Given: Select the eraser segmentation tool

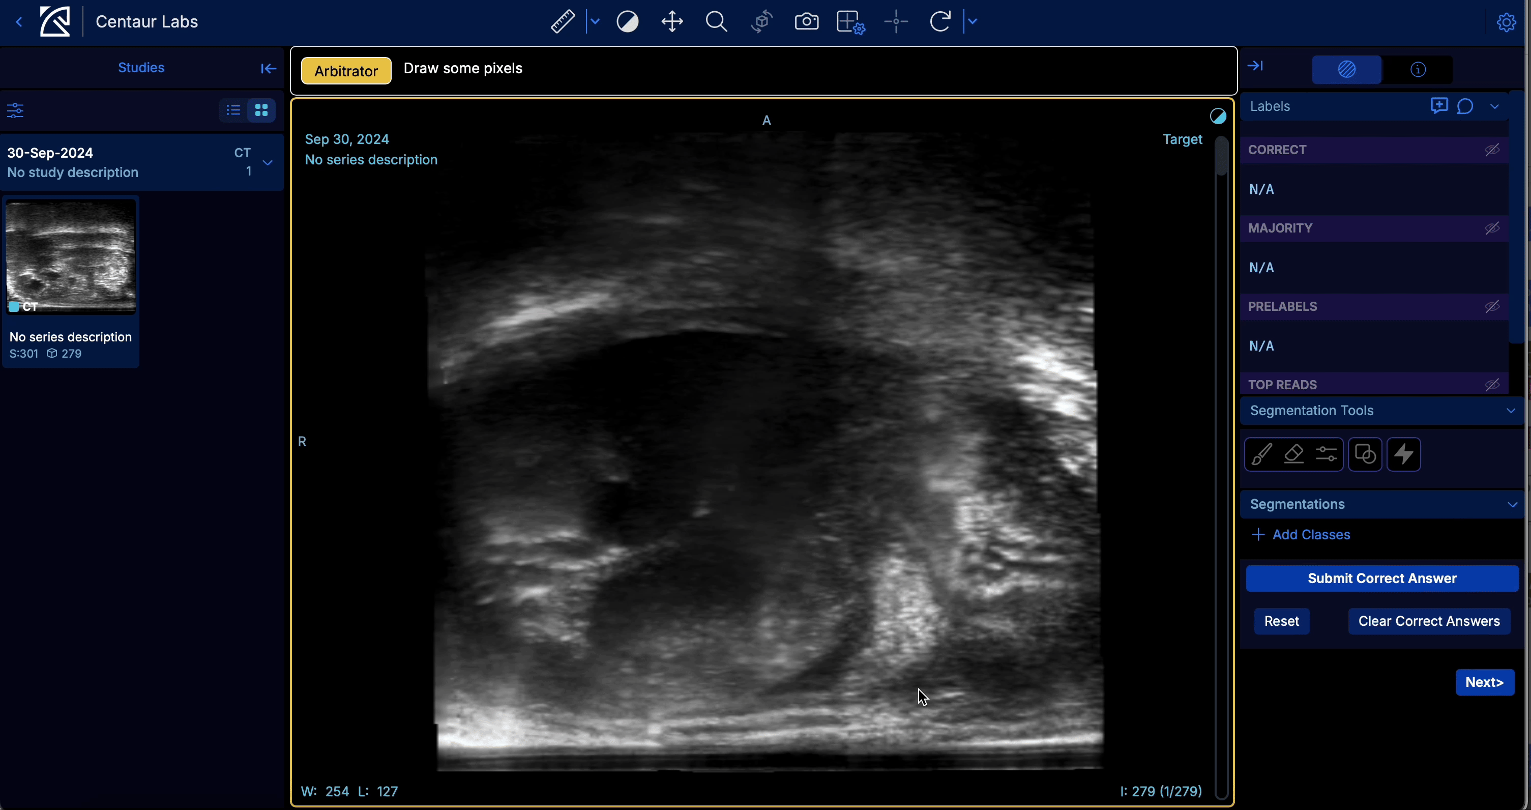Looking at the screenshot, I should (1294, 454).
